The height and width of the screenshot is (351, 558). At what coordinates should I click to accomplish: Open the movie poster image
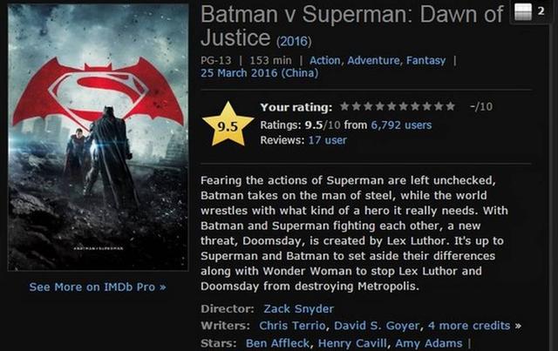point(98,138)
